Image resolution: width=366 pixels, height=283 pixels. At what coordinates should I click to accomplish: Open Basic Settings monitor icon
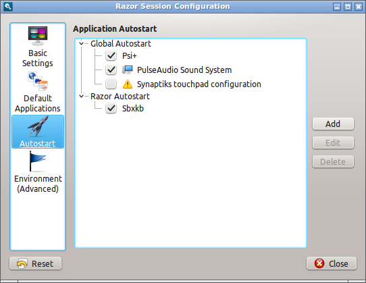click(x=38, y=36)
